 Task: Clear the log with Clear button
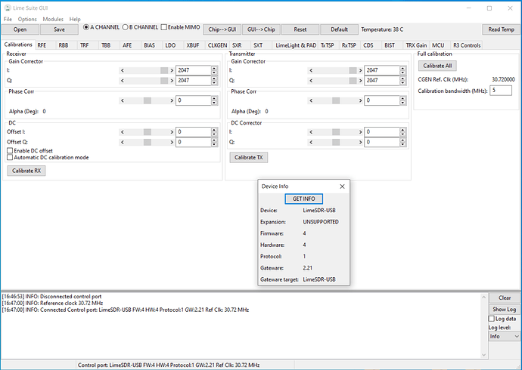pos(505,298)
